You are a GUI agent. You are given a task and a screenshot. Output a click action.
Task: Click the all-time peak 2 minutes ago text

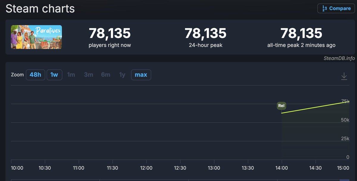[301, 45]
